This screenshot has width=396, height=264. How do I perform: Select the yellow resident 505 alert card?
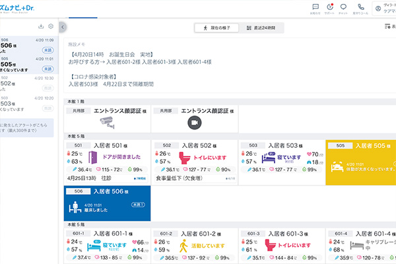pyautogui.click(x=360, y=162)
